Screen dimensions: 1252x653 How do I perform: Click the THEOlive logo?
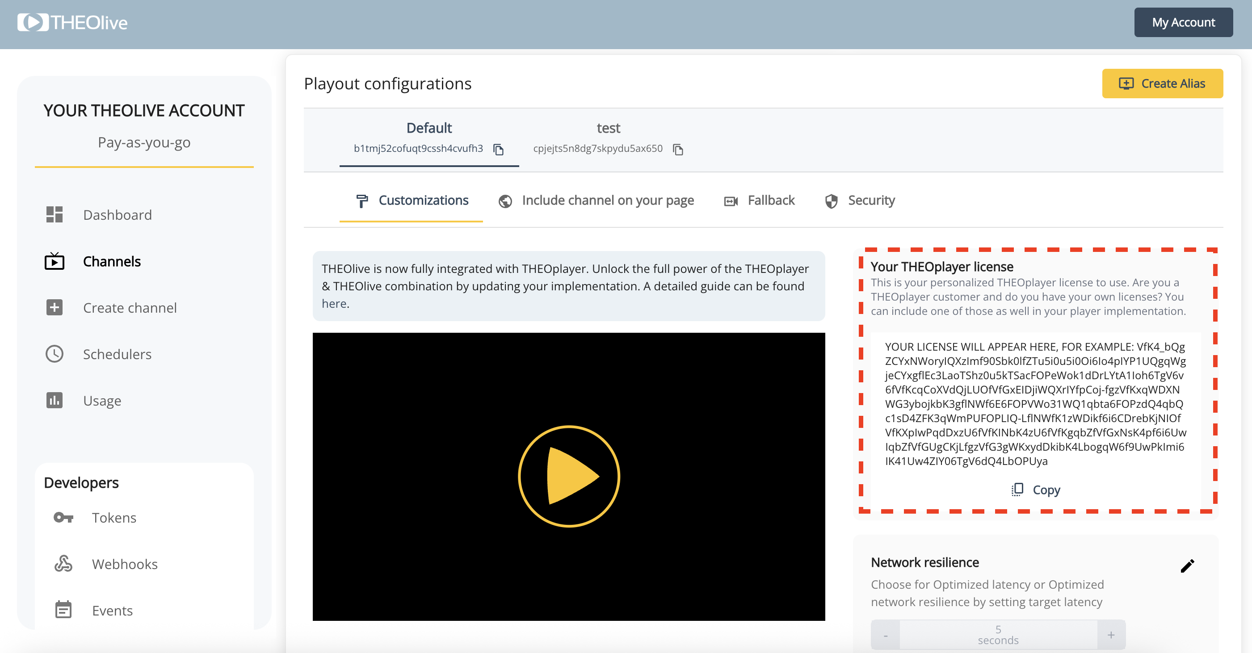72,22
